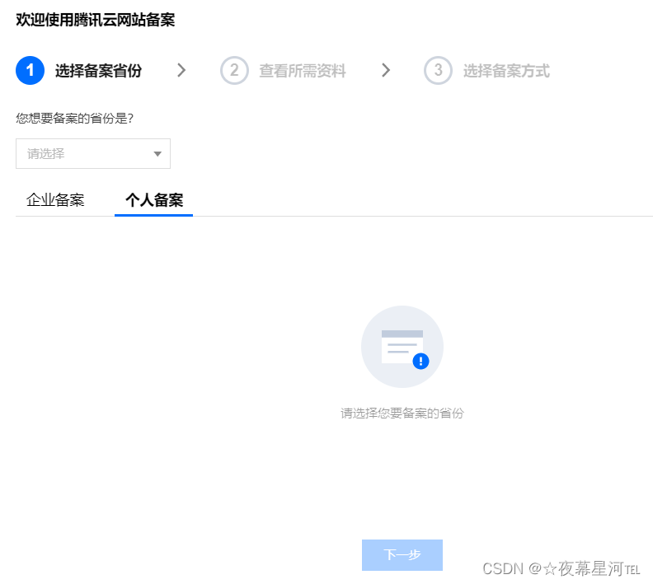
Task: Select the 个人备案 tab
Action: tap(154, 200)
